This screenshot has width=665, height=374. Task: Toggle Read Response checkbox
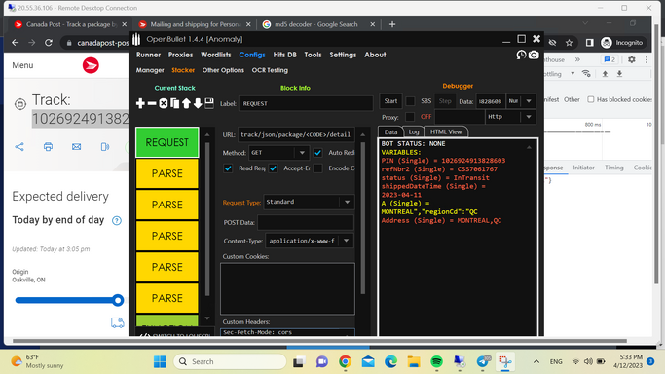click(x=228, y=168)
